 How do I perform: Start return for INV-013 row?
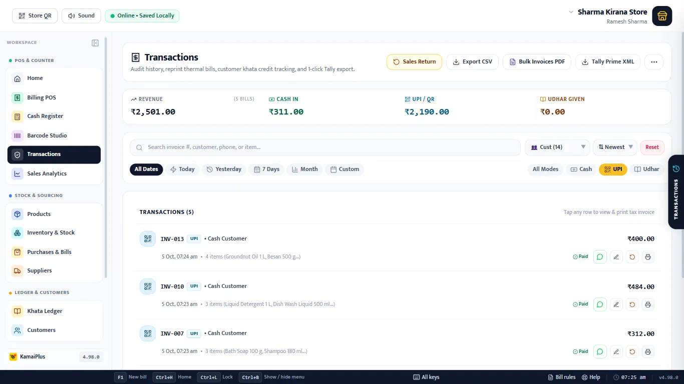pos(632,257)
